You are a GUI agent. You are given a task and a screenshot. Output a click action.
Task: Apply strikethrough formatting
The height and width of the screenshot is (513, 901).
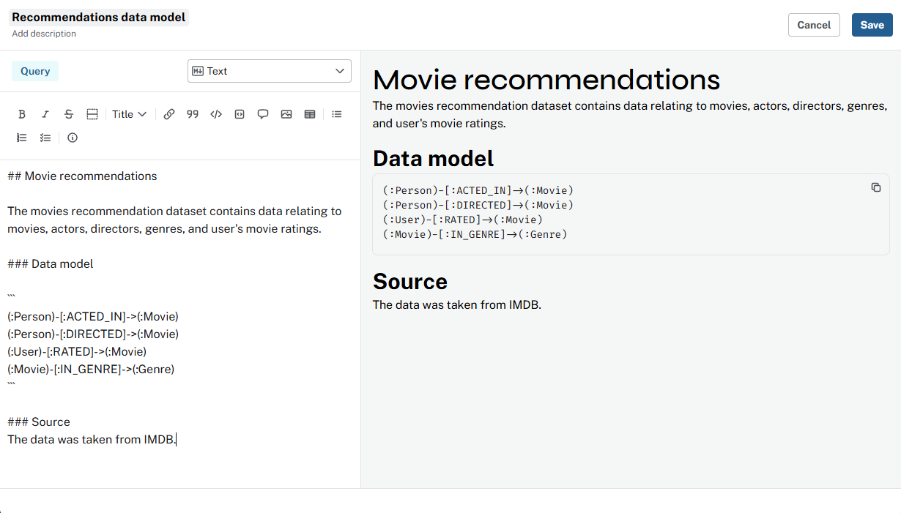(69, 114)
